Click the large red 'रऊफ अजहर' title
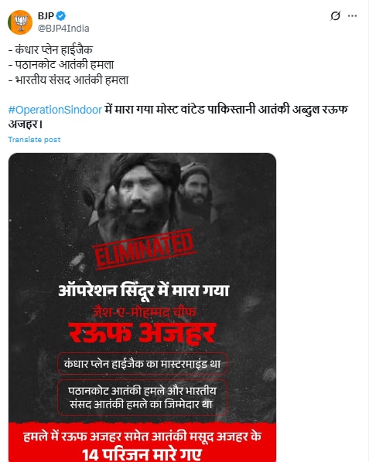 coord(142,334)
